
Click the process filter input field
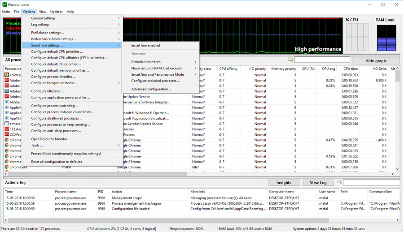click(322, 60)
